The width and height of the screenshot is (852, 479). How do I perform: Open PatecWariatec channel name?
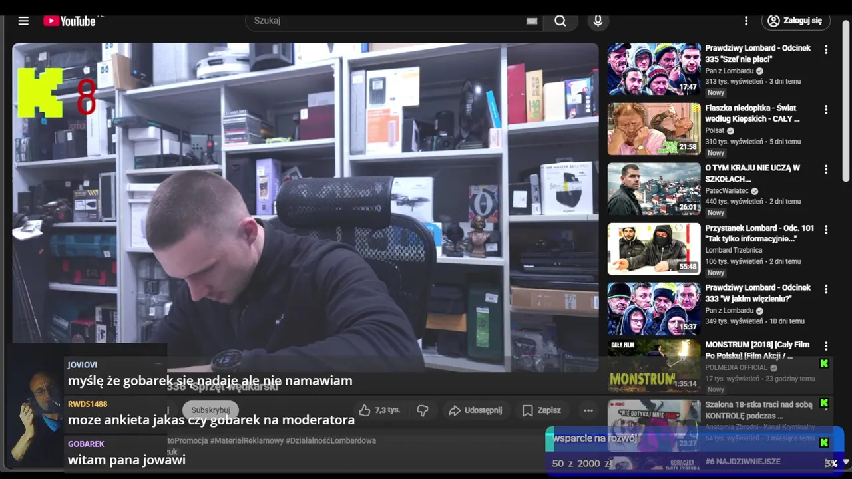pyautogui.click(x=727, y=190)
